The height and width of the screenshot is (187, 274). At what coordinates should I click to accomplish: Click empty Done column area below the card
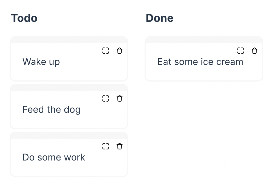[x=204, y=128]
